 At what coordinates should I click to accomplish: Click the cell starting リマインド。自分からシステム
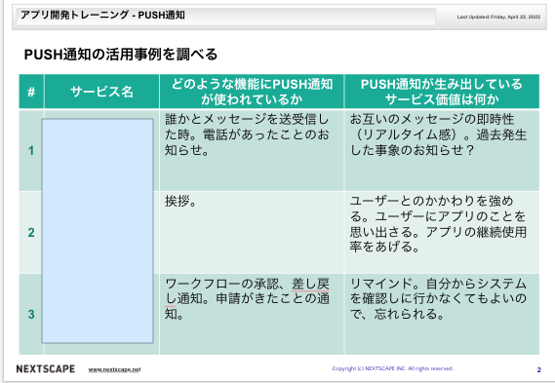click(442, 314)
